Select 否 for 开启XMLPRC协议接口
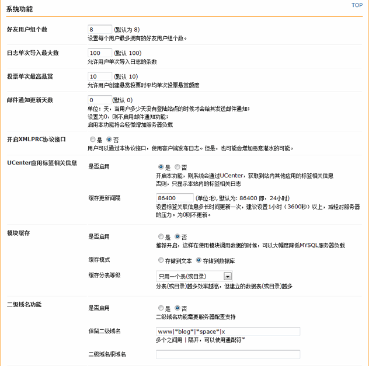The image size is (369, 366). coord(109,140)
